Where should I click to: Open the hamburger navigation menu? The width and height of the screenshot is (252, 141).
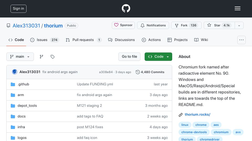pos(237,8)
